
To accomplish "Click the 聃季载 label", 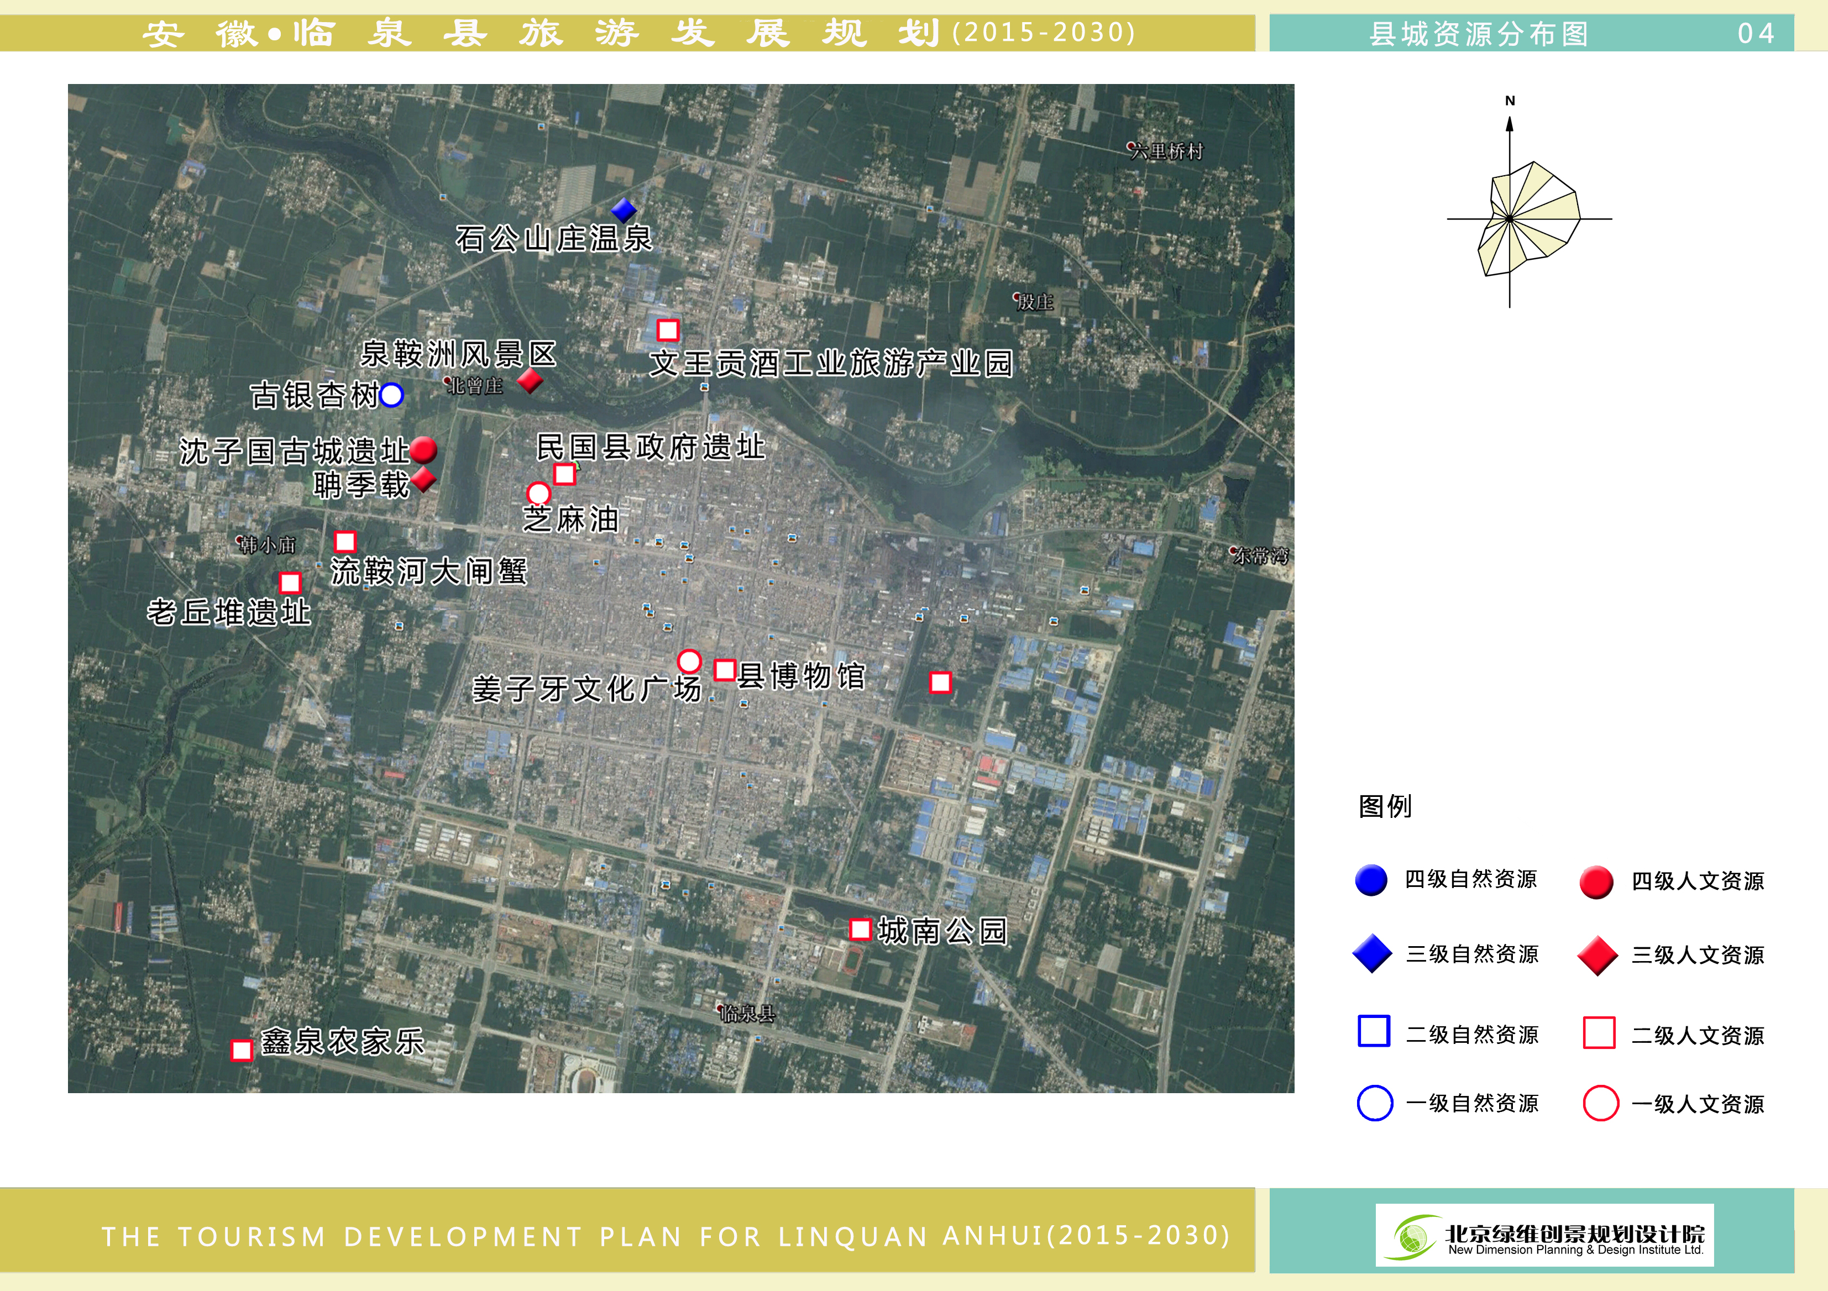I will pyautogui.click(x=362, y=485).
